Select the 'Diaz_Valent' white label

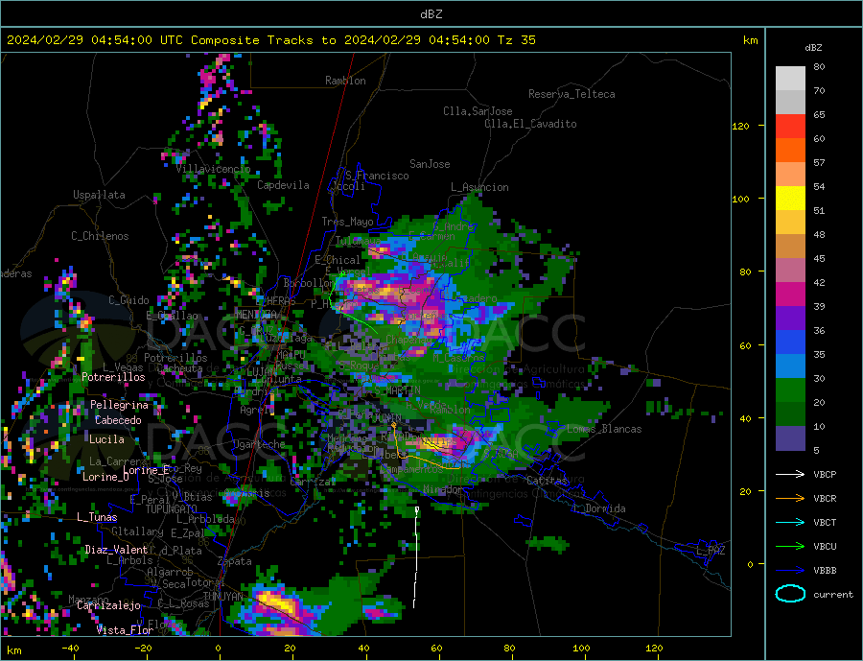tap(117, 550)
